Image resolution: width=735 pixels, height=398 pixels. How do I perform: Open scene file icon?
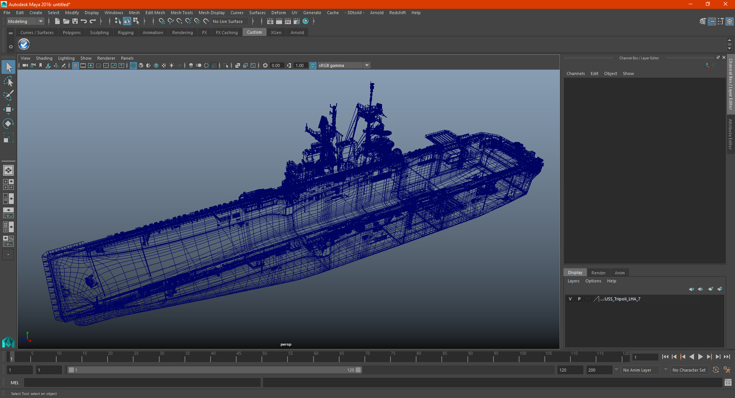tap(66, 21)
